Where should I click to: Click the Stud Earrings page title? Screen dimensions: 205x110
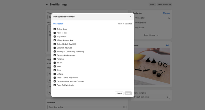pyautogui.click(x=58, y=5)
